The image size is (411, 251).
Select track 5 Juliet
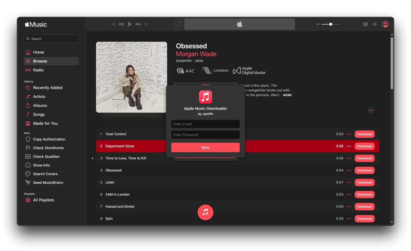pos(238,182)
